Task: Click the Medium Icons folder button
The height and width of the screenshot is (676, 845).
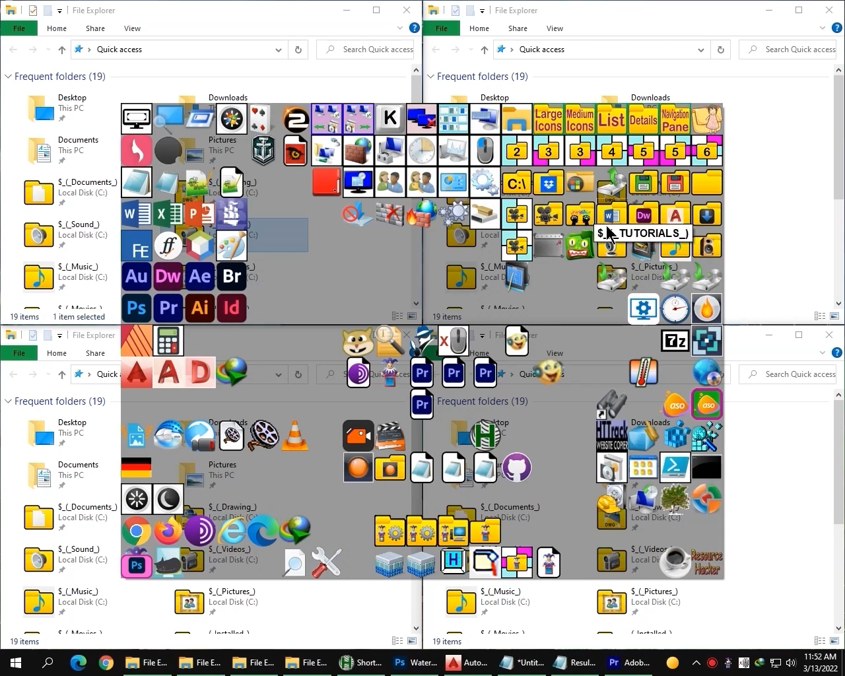Action: click(580, 119)
